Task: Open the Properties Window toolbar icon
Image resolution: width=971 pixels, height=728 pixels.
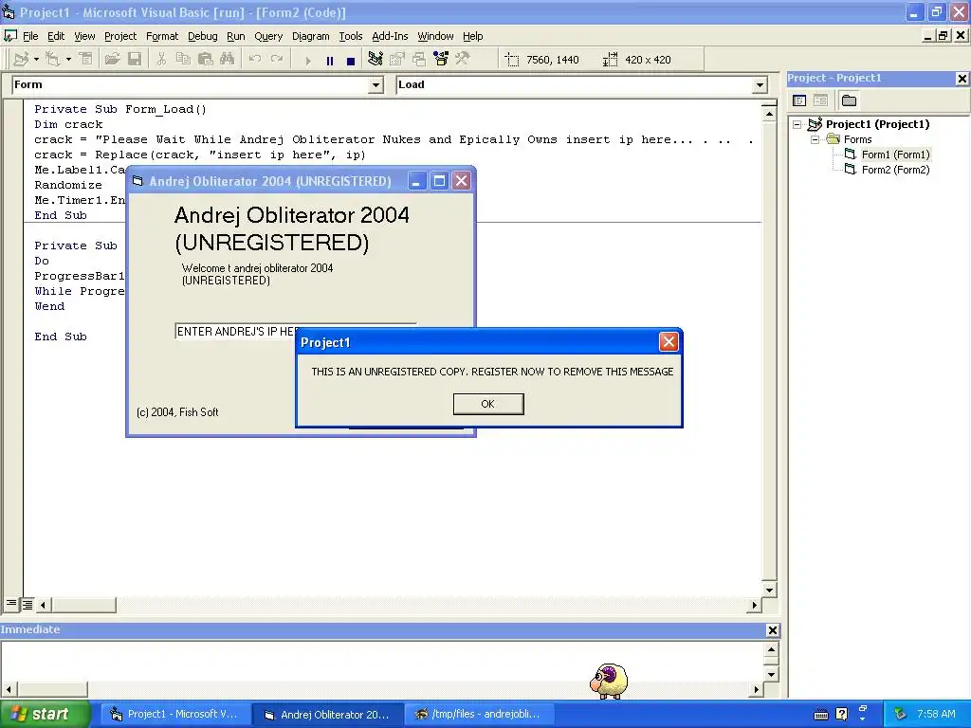Action: [x=397, y=60]
